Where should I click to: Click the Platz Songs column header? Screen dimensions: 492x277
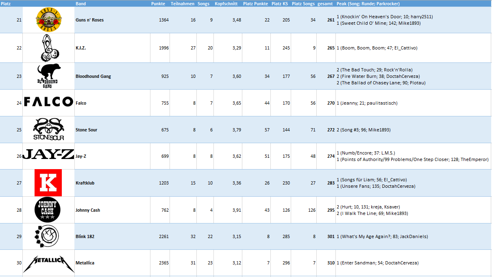pyautogui.click(x=303, y=4)
